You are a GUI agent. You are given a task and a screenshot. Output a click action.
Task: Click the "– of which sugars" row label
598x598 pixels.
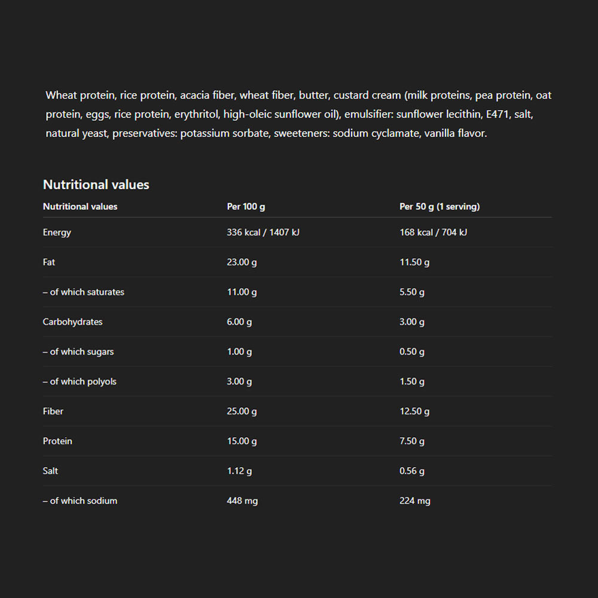[x=78, y=352]
